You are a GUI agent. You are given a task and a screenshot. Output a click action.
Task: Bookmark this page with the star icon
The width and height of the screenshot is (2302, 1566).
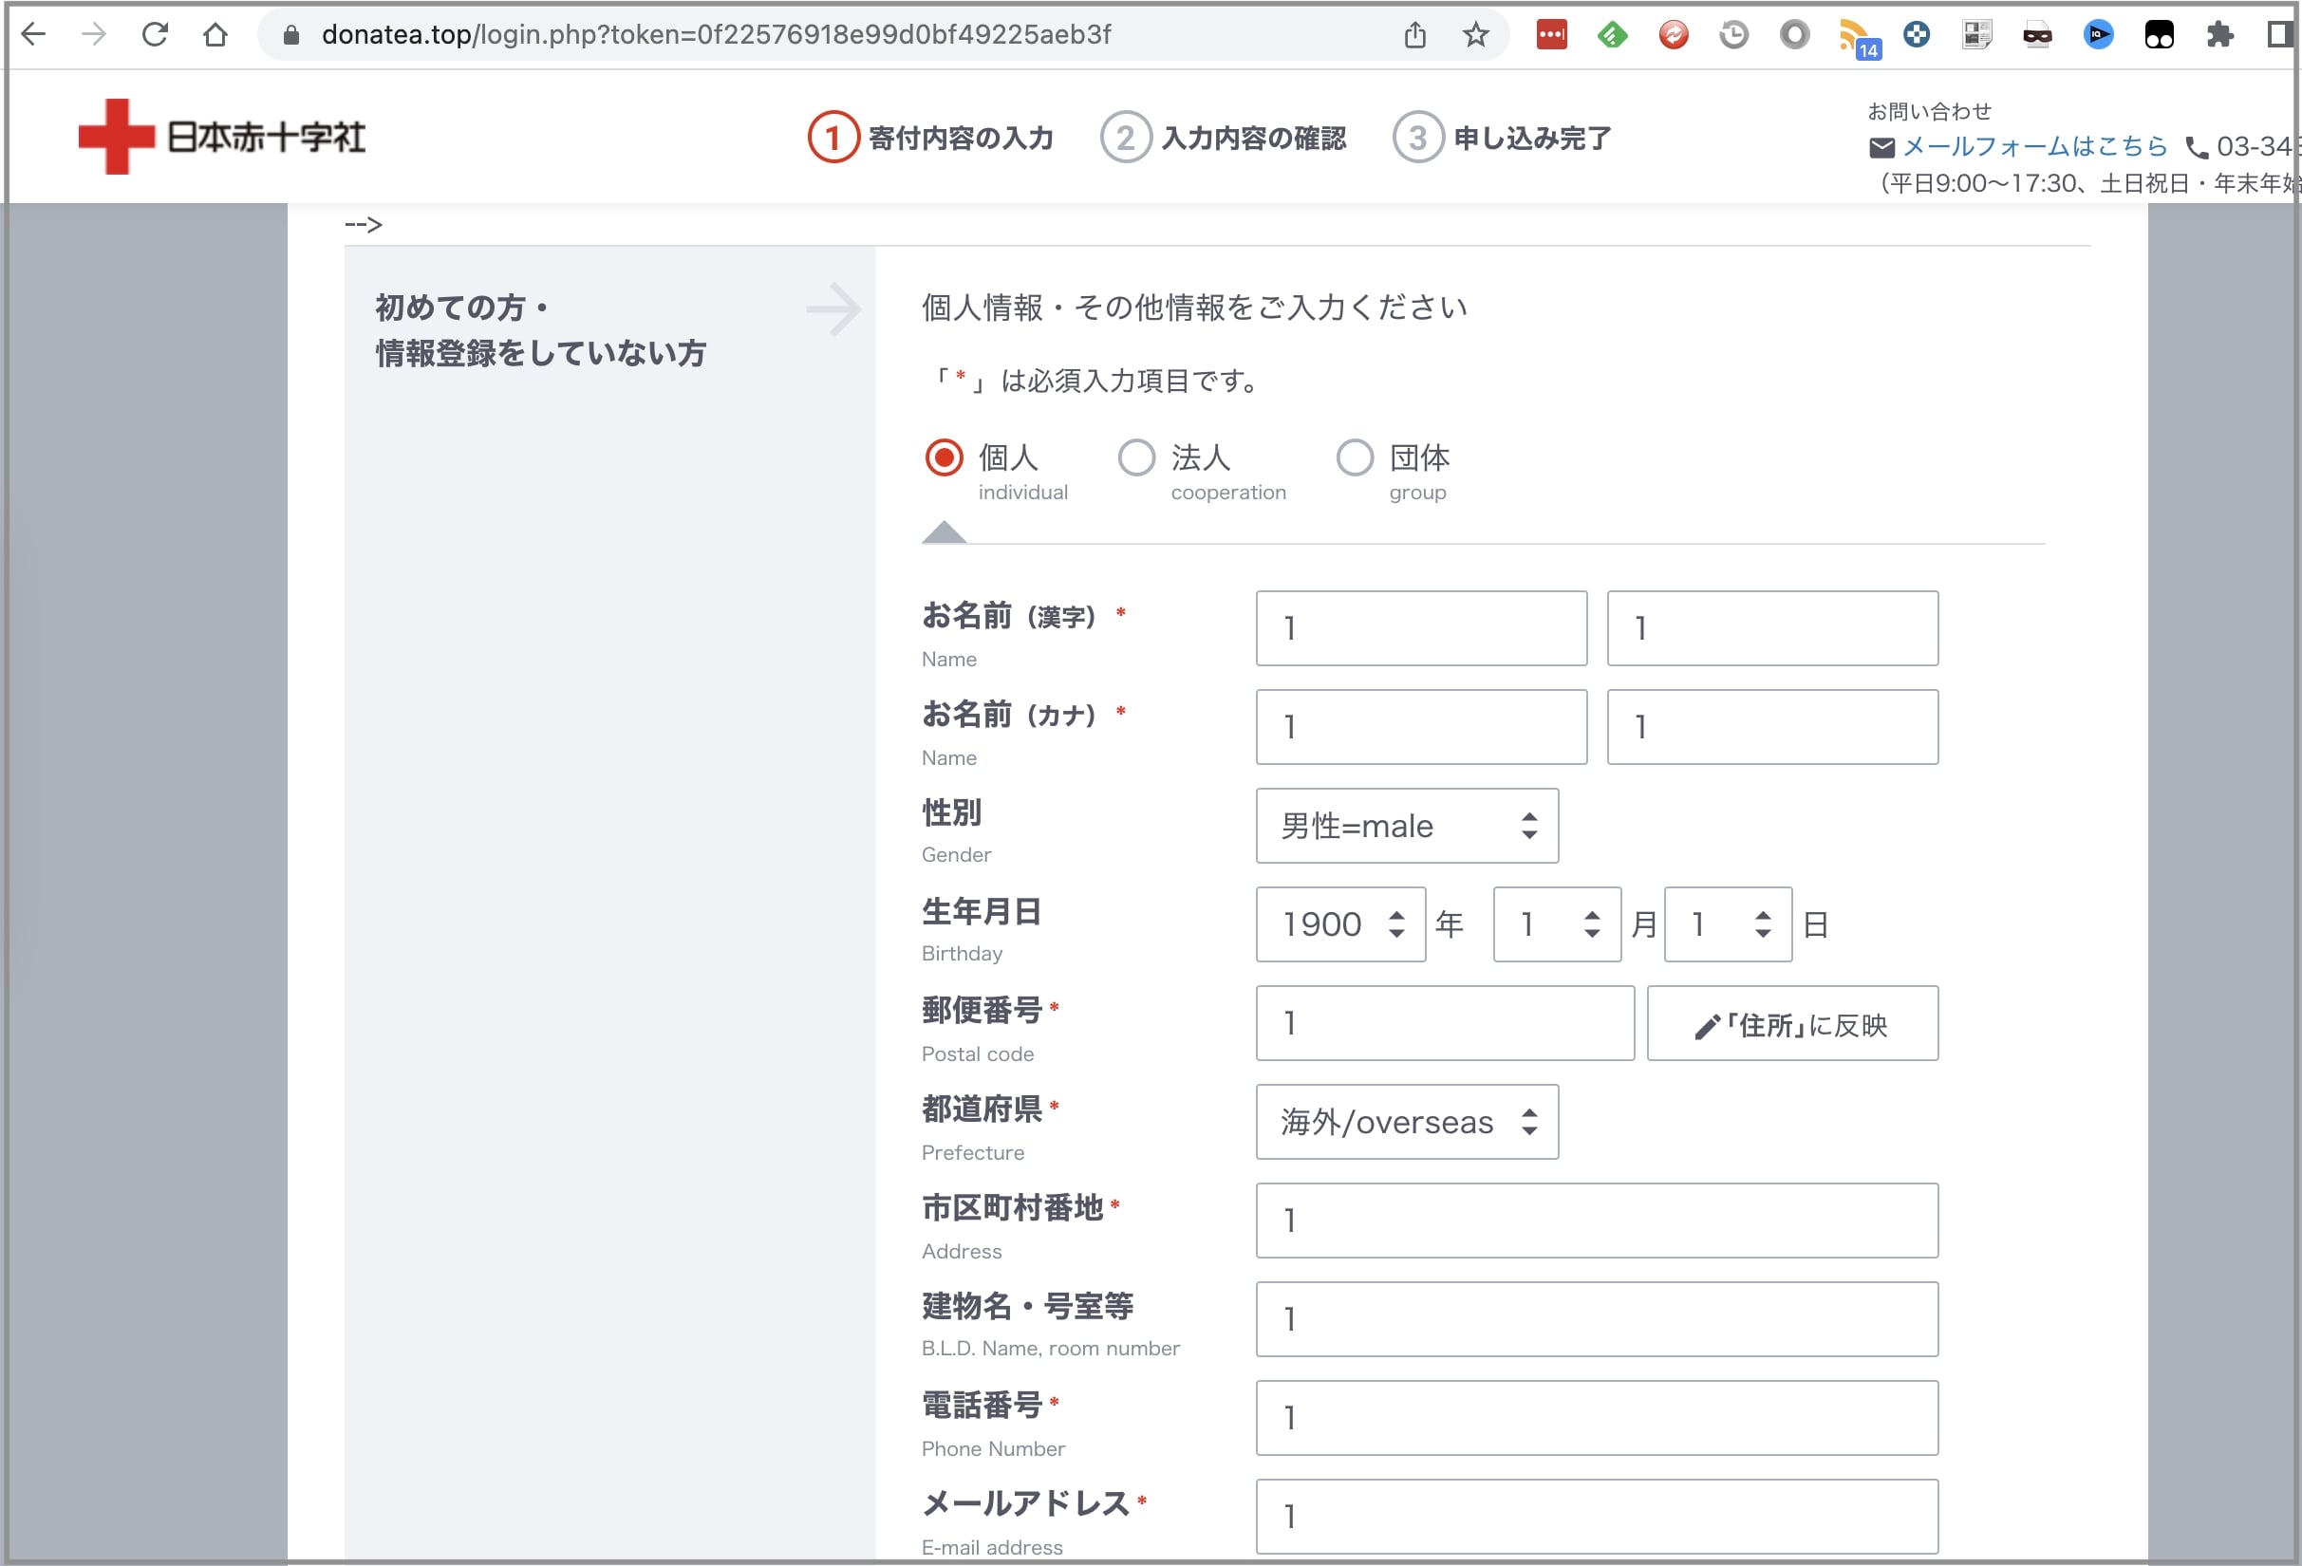1475,35
